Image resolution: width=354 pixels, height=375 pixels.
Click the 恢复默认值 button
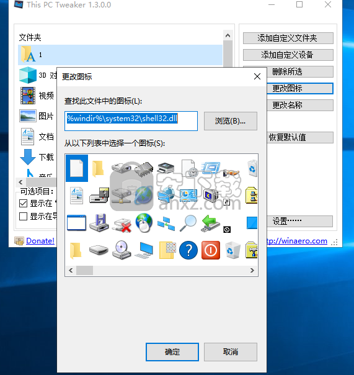coord(300,137)
